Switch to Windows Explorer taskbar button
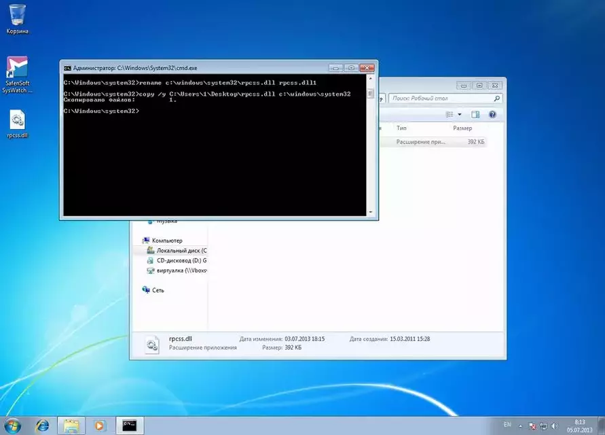This screenshot has height=435, width=605. point(71,425)
